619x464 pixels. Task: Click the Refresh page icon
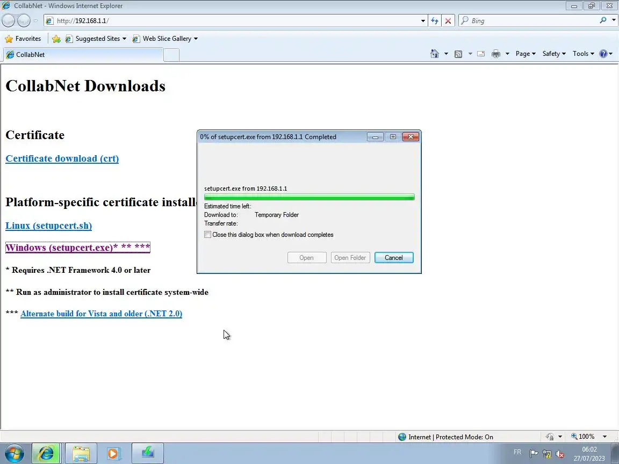435,20
